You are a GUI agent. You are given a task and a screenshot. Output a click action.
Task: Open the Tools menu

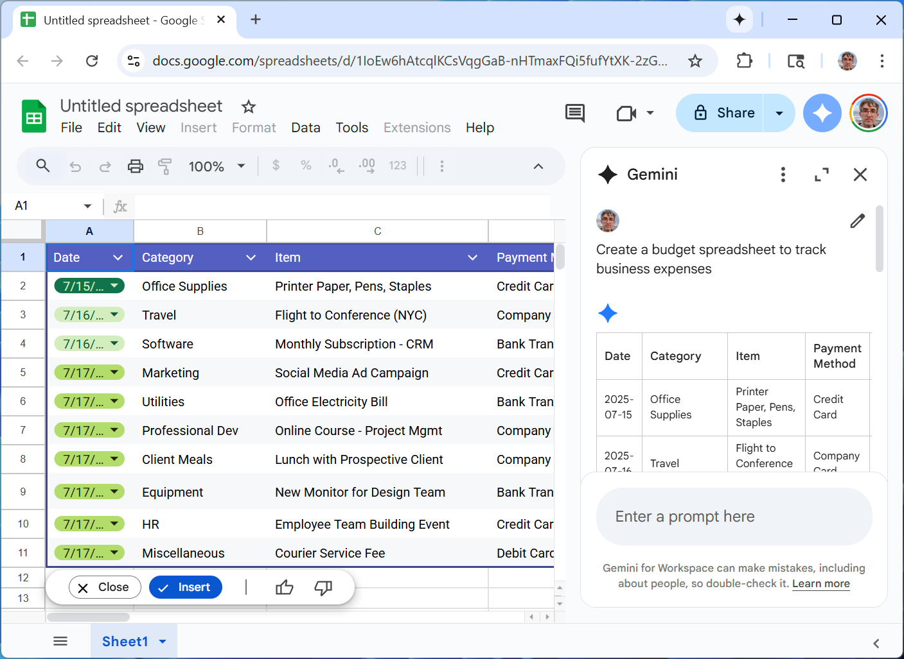tap(352, 128)
